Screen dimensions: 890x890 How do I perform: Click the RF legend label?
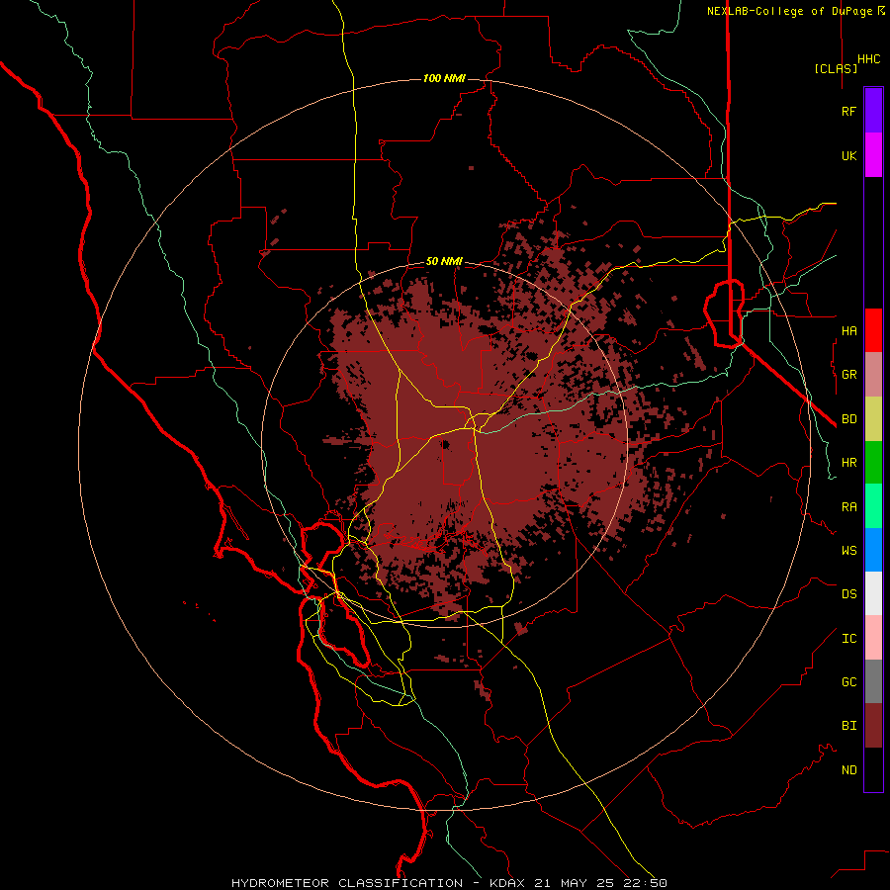(x=848, y=112)
